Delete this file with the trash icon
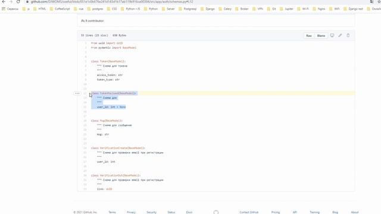The height and width of the screenshot is (214, 381). tap(348, 36)
